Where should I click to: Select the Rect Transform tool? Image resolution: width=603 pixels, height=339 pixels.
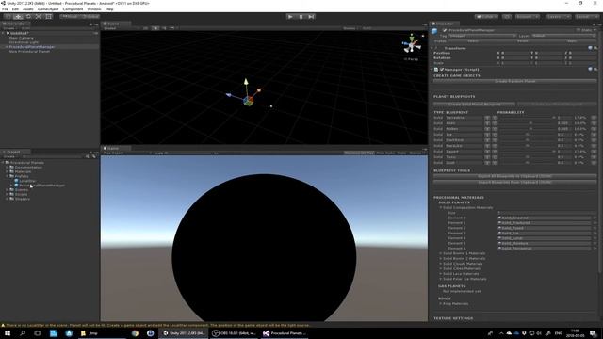pos(49,17)
